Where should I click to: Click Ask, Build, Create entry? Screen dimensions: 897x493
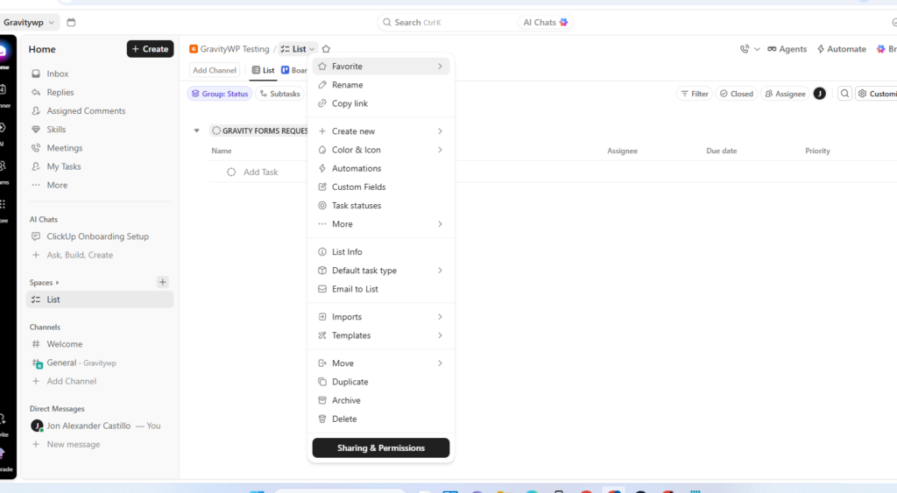(100, 255)
